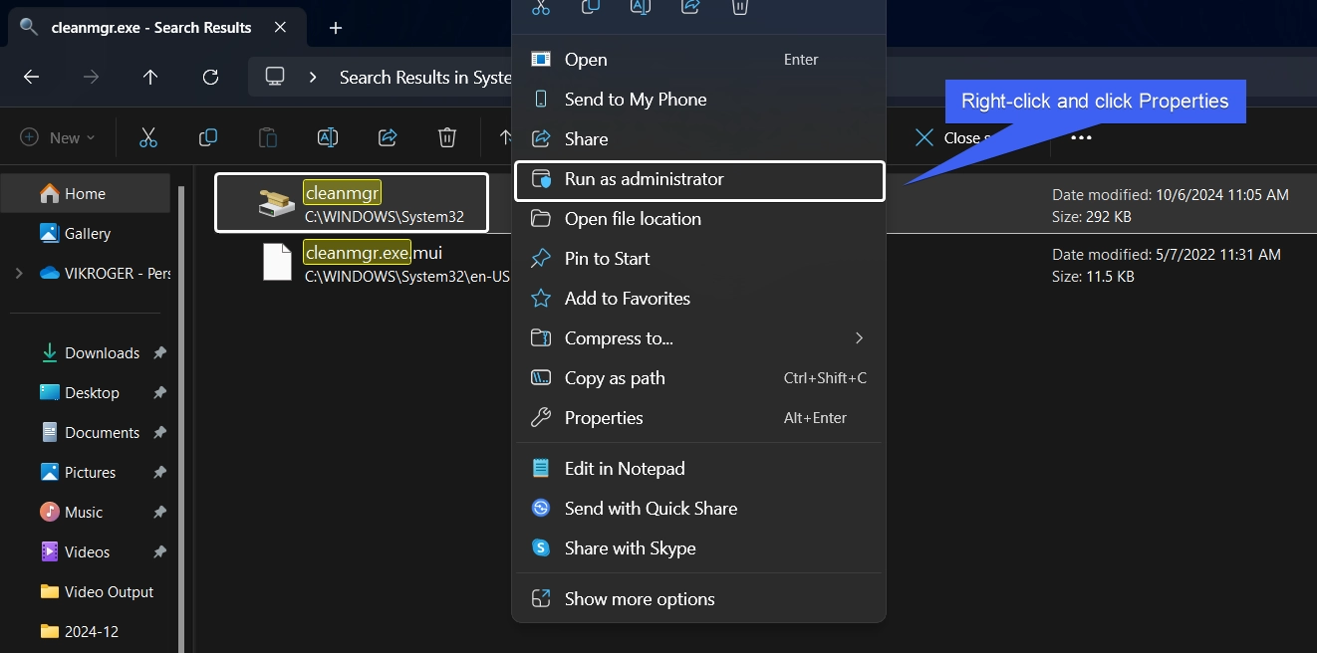Unpin Music using its pin icon
The width and height of the screenshot is (1317, 653).
point(159,513)
